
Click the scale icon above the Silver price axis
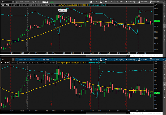[156, 63]
